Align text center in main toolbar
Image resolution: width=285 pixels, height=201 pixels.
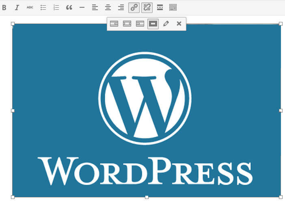108,7
